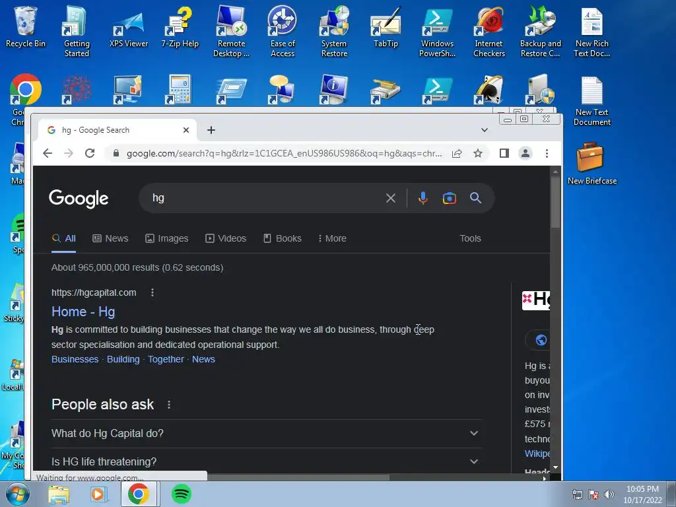The image size is (676, 507).
Task: Close the "hg - Google Search" tab
Action: (186, 130)
